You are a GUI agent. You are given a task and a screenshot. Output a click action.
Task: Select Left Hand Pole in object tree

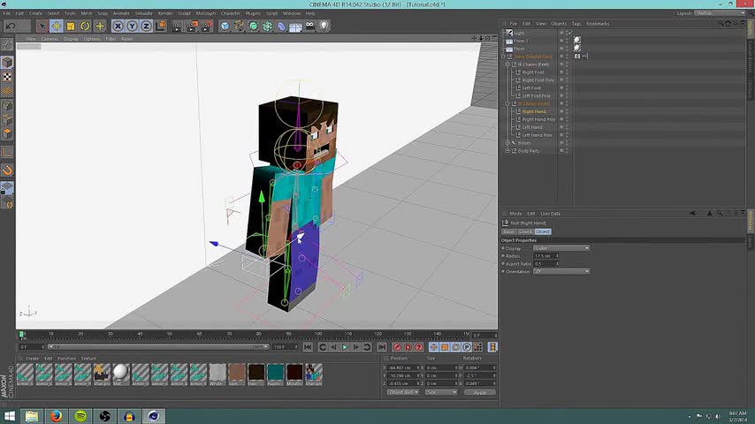coord(537,135)
